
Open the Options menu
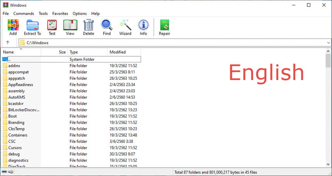pos(80,13)
